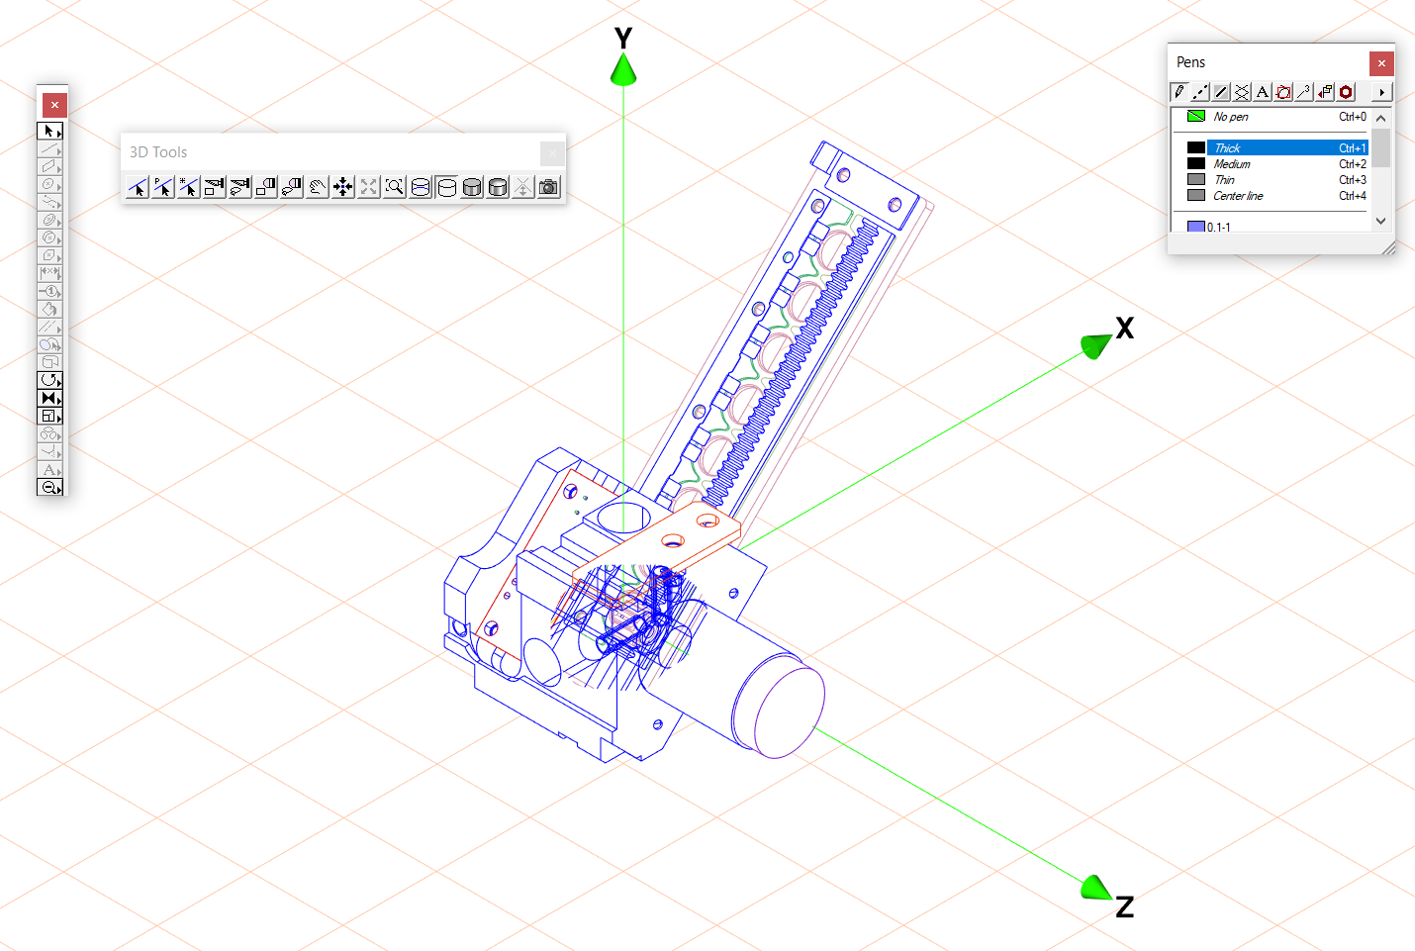Click the asterisk select-line icon in 3D Tools
This screenshot has width=1415, height=951.
[x=189, y=187]
